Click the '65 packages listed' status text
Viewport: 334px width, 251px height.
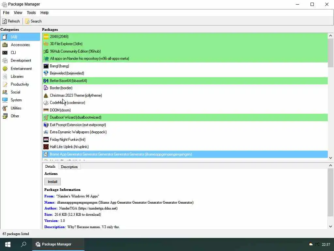coord(16,234)
